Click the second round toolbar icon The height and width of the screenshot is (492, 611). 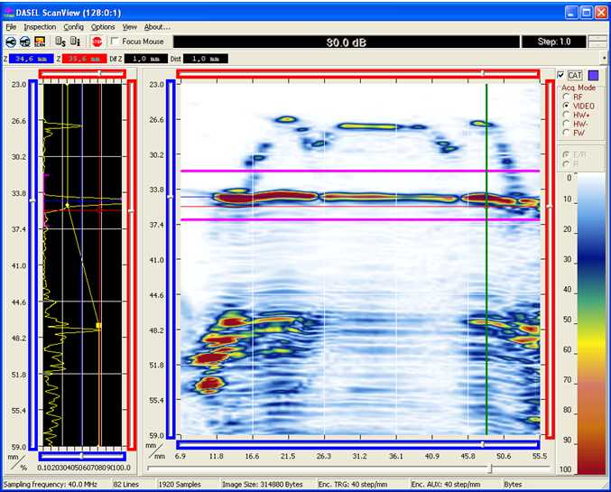25,42
